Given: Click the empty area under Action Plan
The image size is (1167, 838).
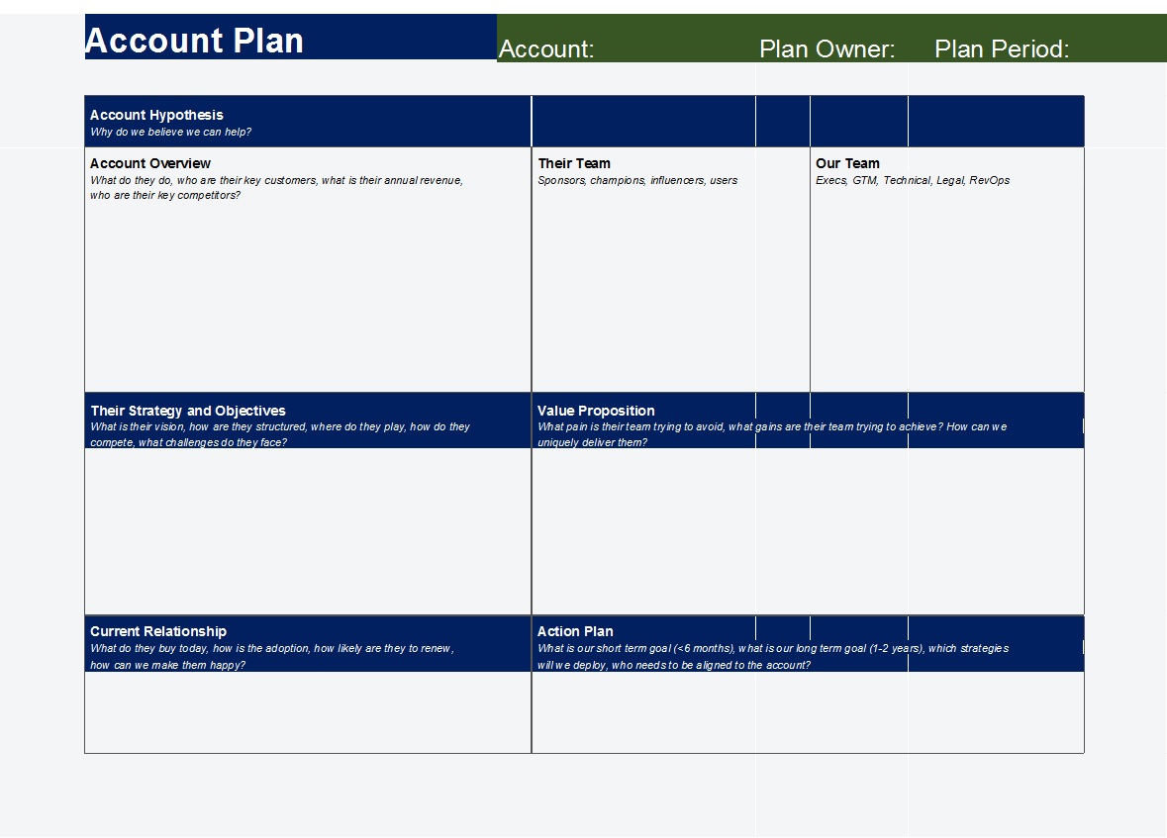Looking at the screenshot, I should coord(808,712).
